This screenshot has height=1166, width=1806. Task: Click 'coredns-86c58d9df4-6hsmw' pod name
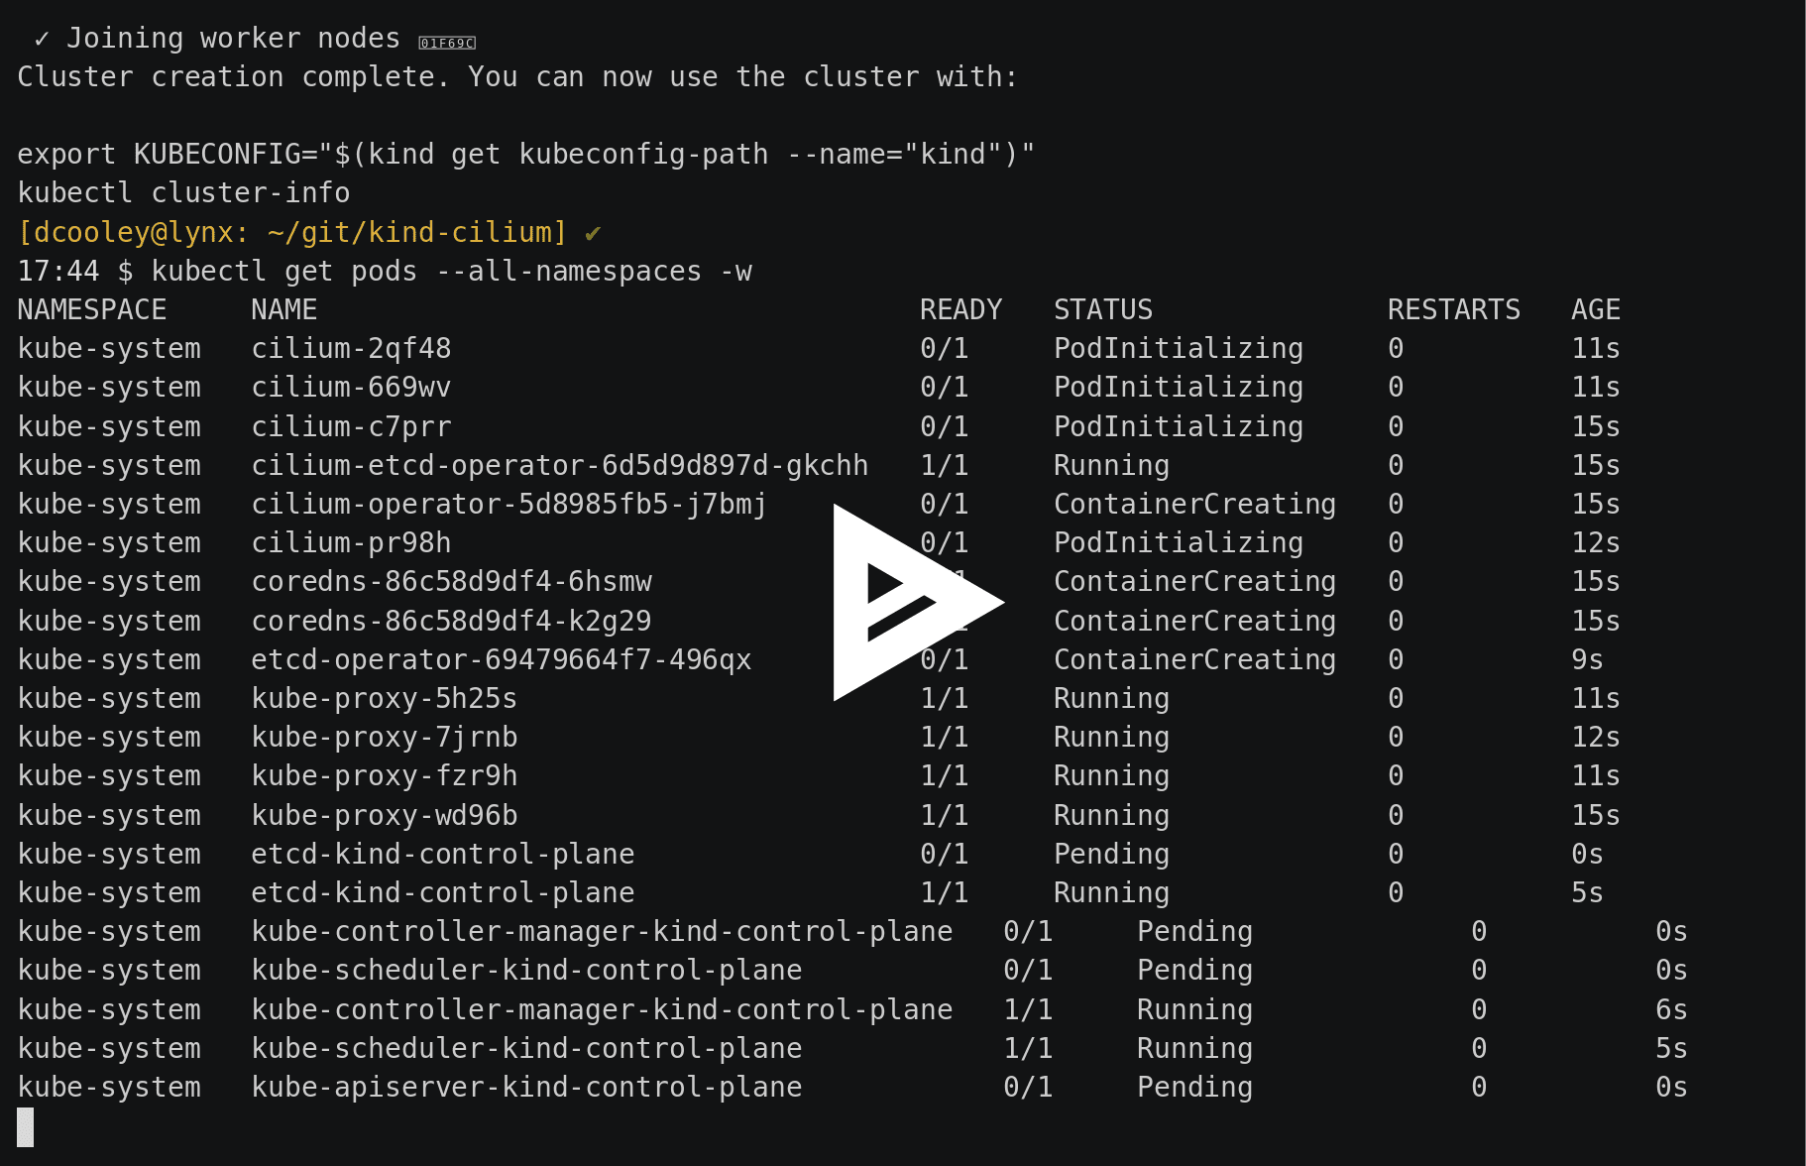point(451,582)
